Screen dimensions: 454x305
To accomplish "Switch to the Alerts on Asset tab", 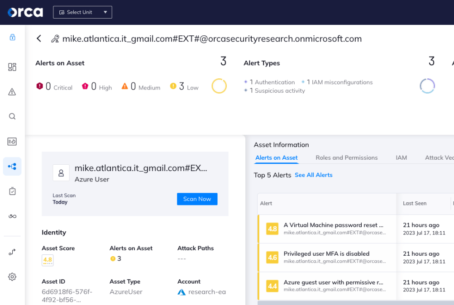I will tap(277, 158).
